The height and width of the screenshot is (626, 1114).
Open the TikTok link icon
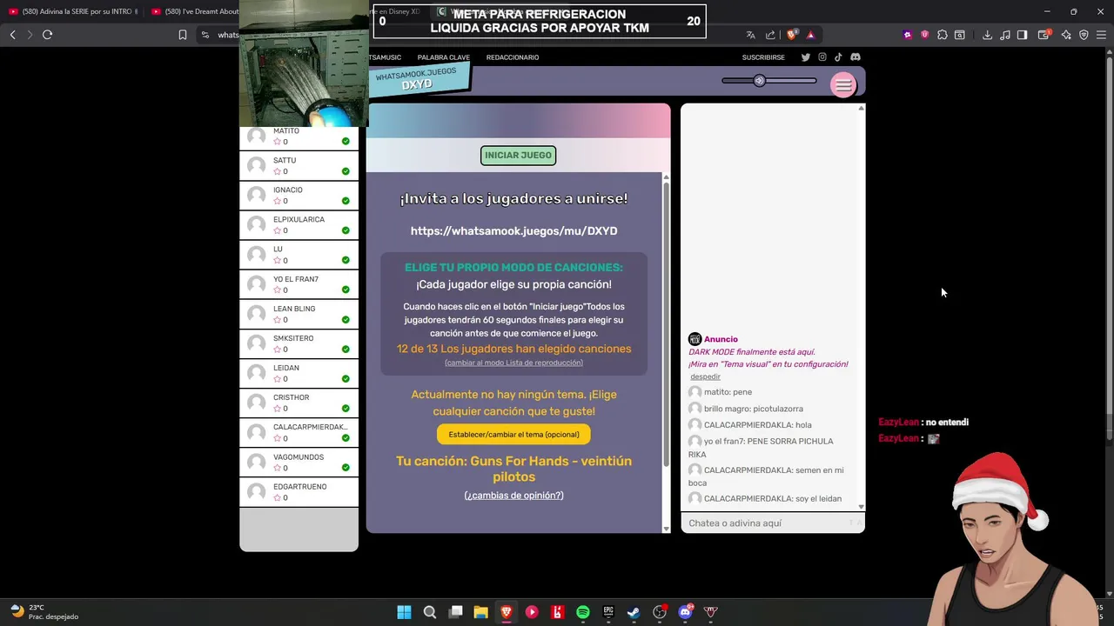(839, 57)
